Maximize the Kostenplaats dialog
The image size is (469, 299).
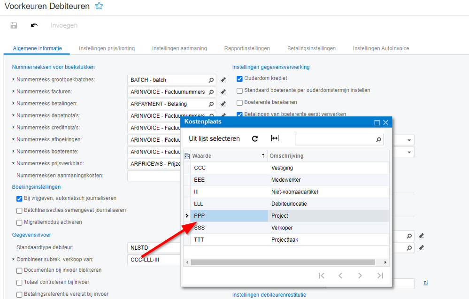point(377,123)
